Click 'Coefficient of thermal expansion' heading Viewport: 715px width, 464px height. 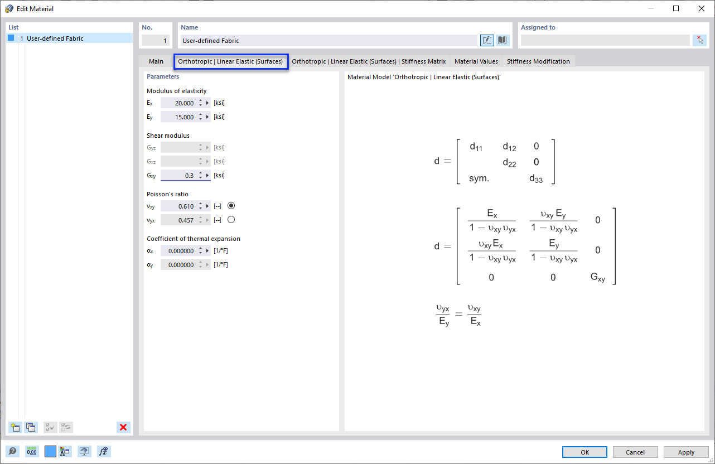click(194, 239)
